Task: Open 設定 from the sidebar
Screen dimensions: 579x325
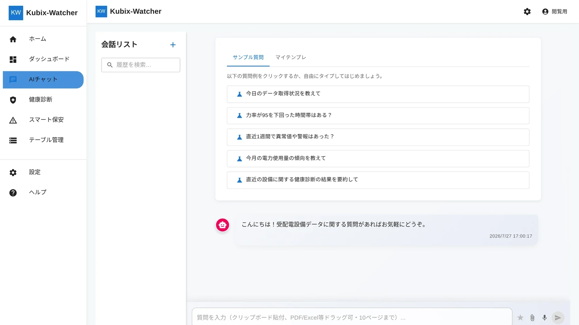Action: click(43, 173)
